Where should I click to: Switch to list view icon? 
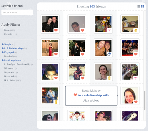click(x=138, y=6)
